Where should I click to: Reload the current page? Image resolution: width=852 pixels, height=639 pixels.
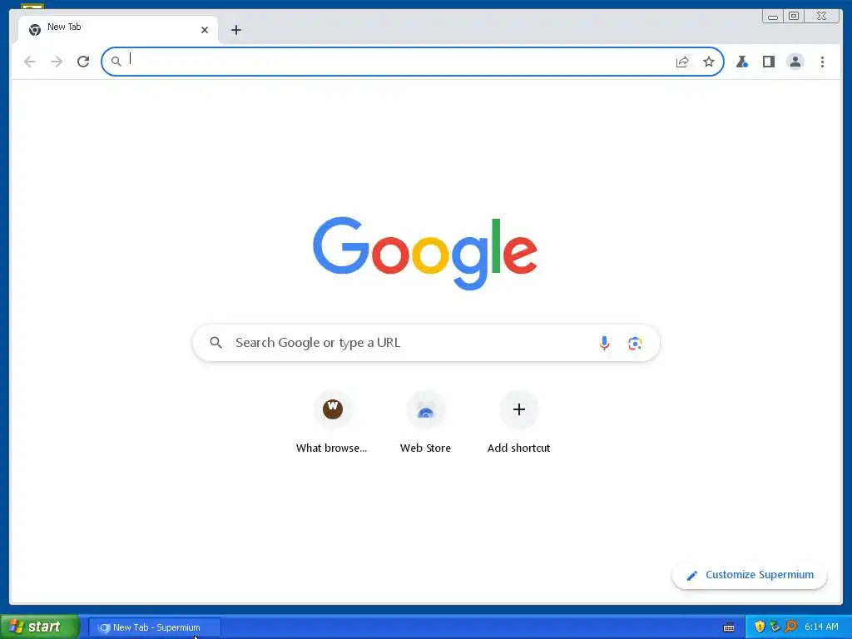click(82, 62)
